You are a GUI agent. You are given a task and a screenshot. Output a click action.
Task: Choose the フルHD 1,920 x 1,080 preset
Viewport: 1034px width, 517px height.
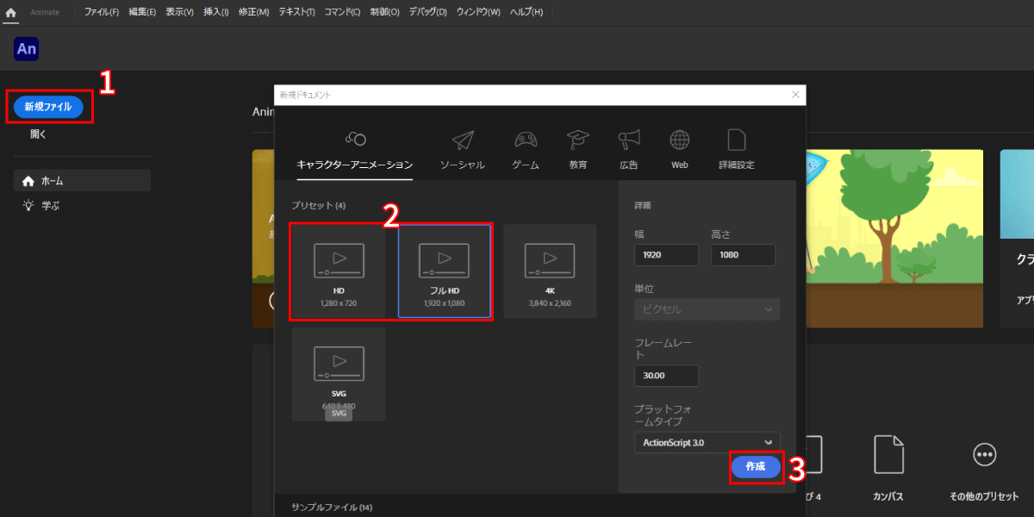click(x=445, y=271)
